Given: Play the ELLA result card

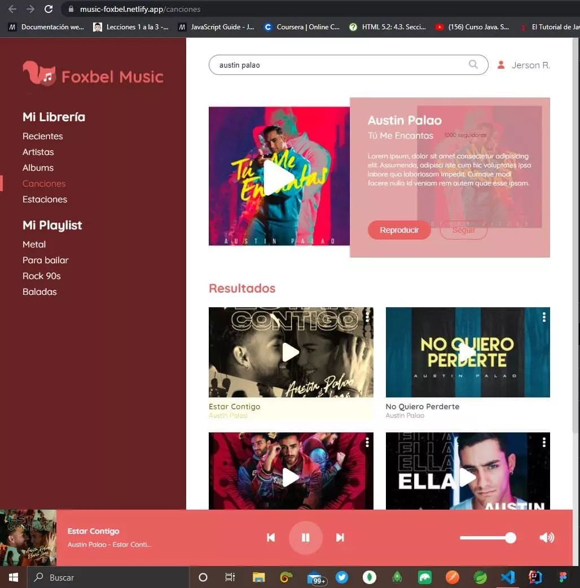Looking at the screenshot, I should click(x=467, y=478).
